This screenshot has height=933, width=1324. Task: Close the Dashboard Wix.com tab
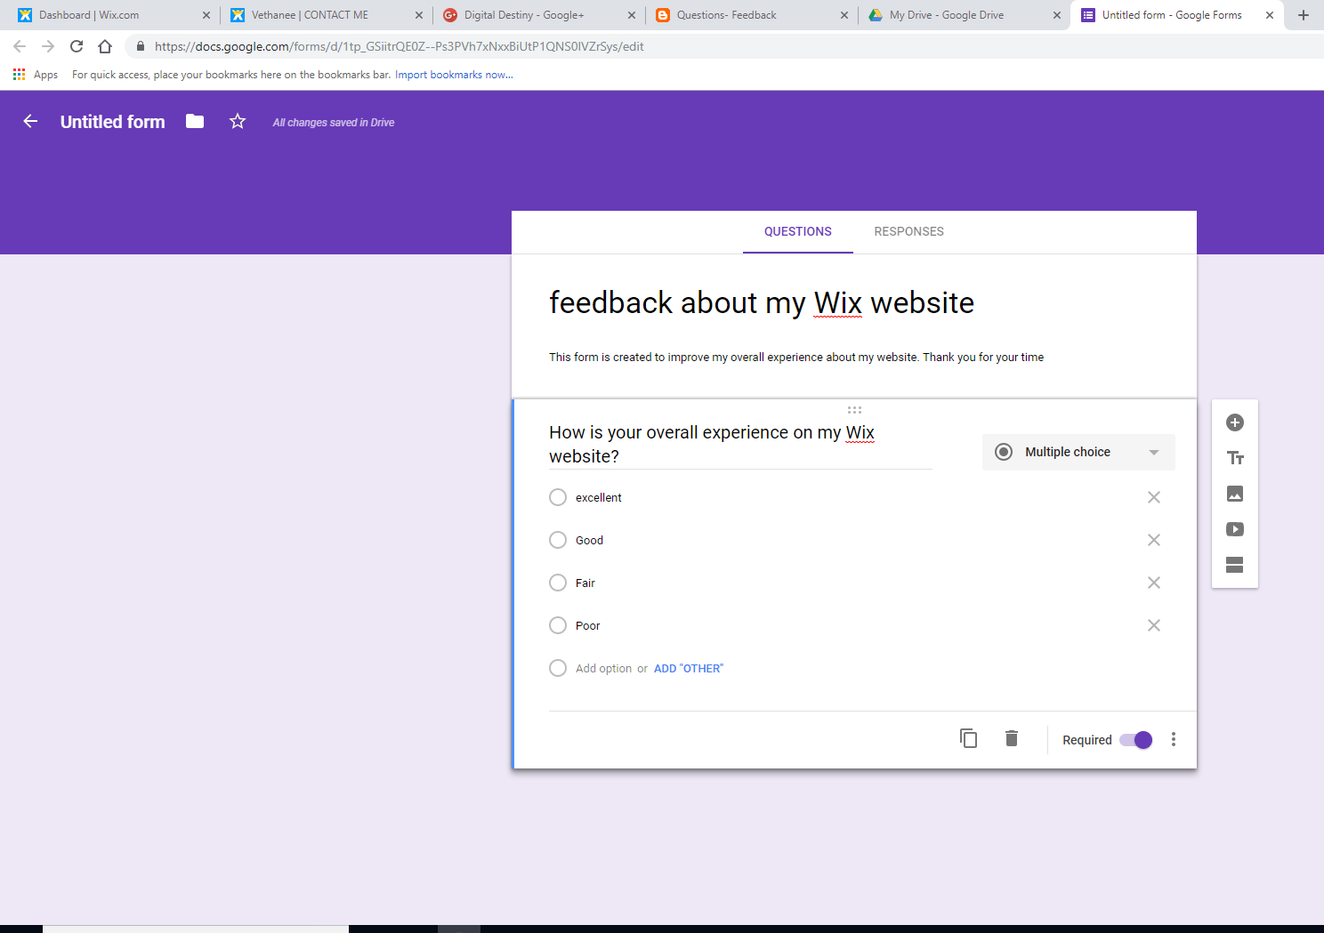coord(206,15)
